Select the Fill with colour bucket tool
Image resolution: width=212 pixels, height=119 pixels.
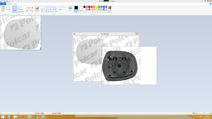(29, 8)
